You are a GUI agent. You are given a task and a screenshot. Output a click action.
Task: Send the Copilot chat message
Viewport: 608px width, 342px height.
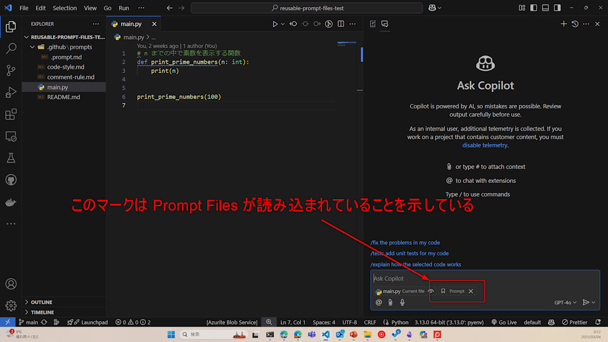586,302
